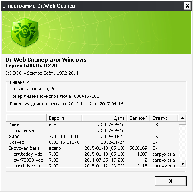Image resolution: width=193 pixels, height=192 pixels.
Task: Click the license validity dates line
Action: tap(66, 104)
